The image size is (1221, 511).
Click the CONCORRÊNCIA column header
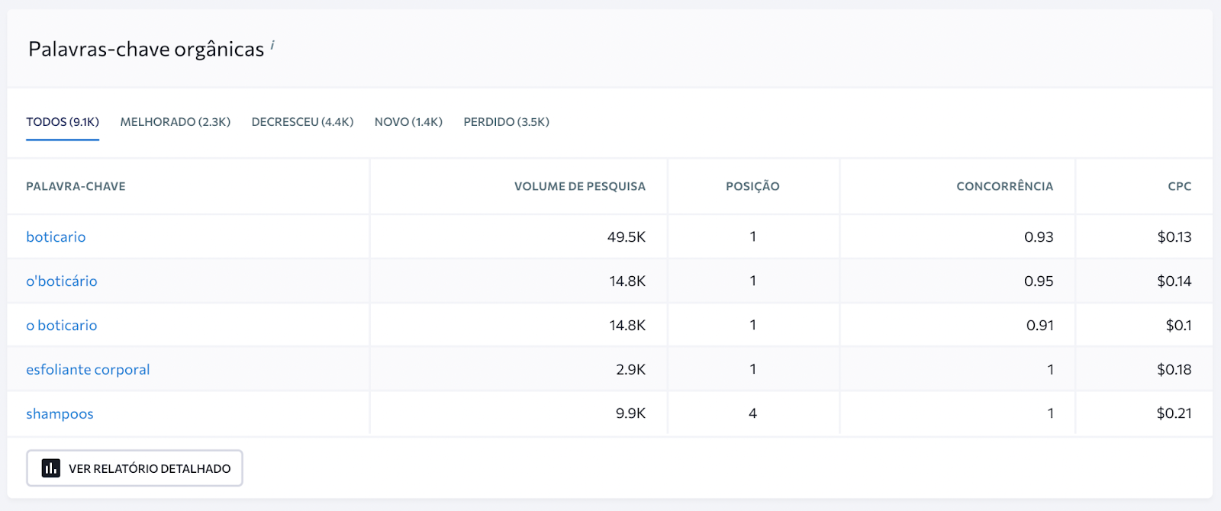pyautogui.click(x=1004, y=186)
